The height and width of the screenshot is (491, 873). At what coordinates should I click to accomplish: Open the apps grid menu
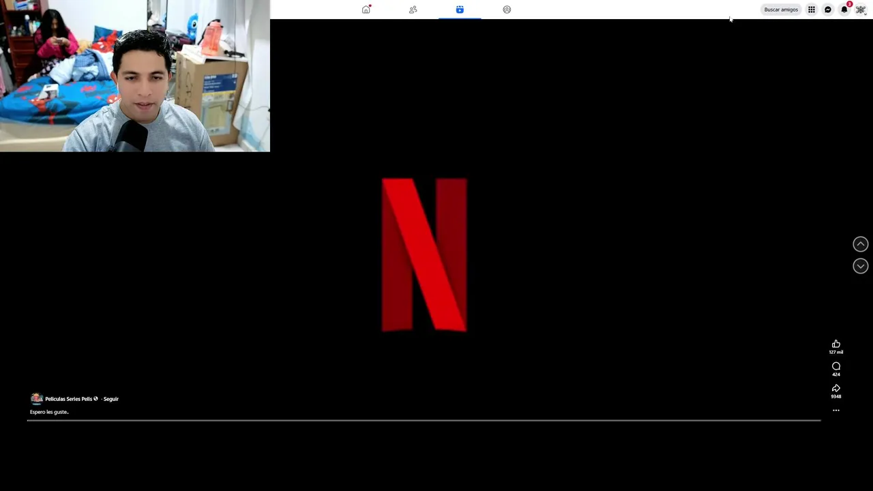point(812,10)
